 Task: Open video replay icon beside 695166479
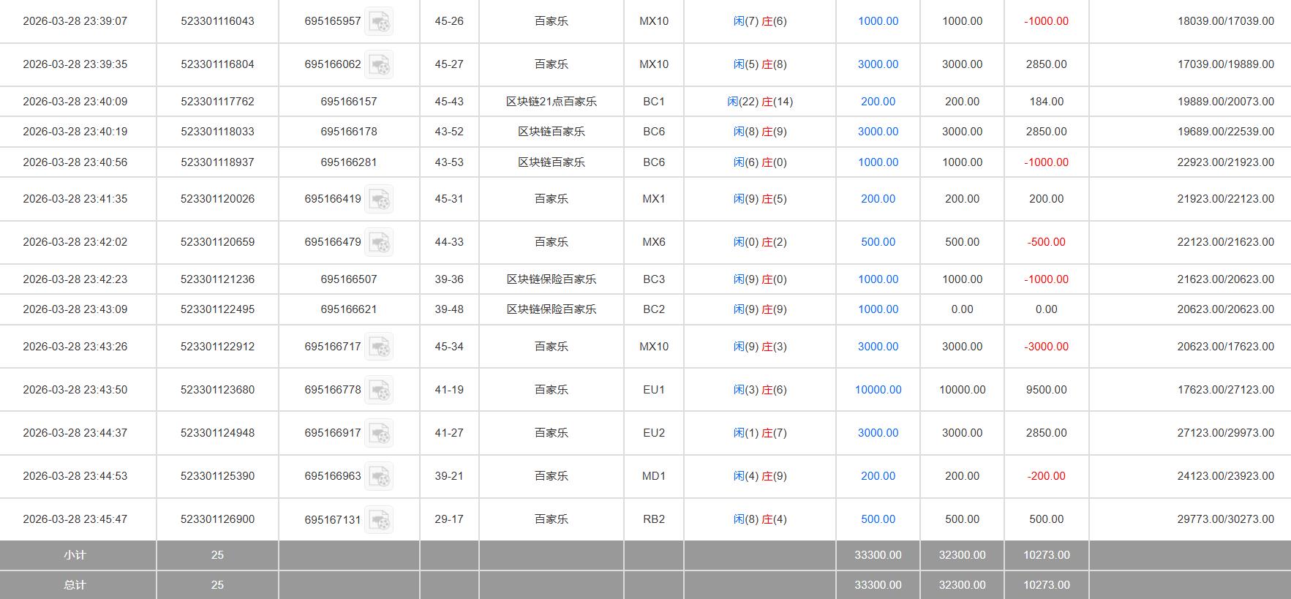[379, 242]
